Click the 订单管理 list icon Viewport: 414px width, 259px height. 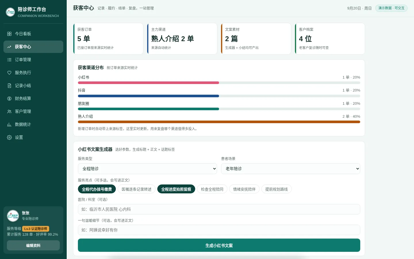coord(9,60)
